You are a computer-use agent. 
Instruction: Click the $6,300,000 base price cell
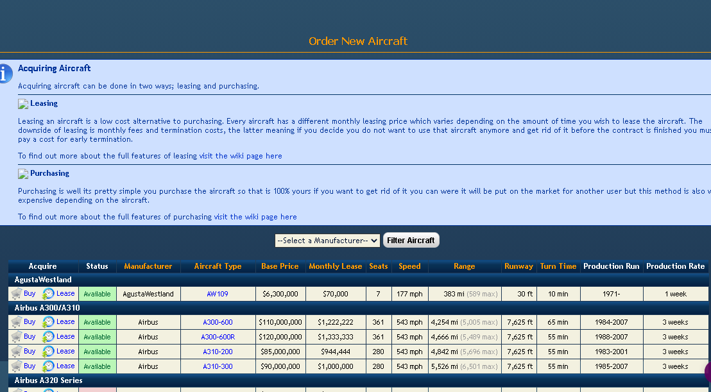click(280, 294)
